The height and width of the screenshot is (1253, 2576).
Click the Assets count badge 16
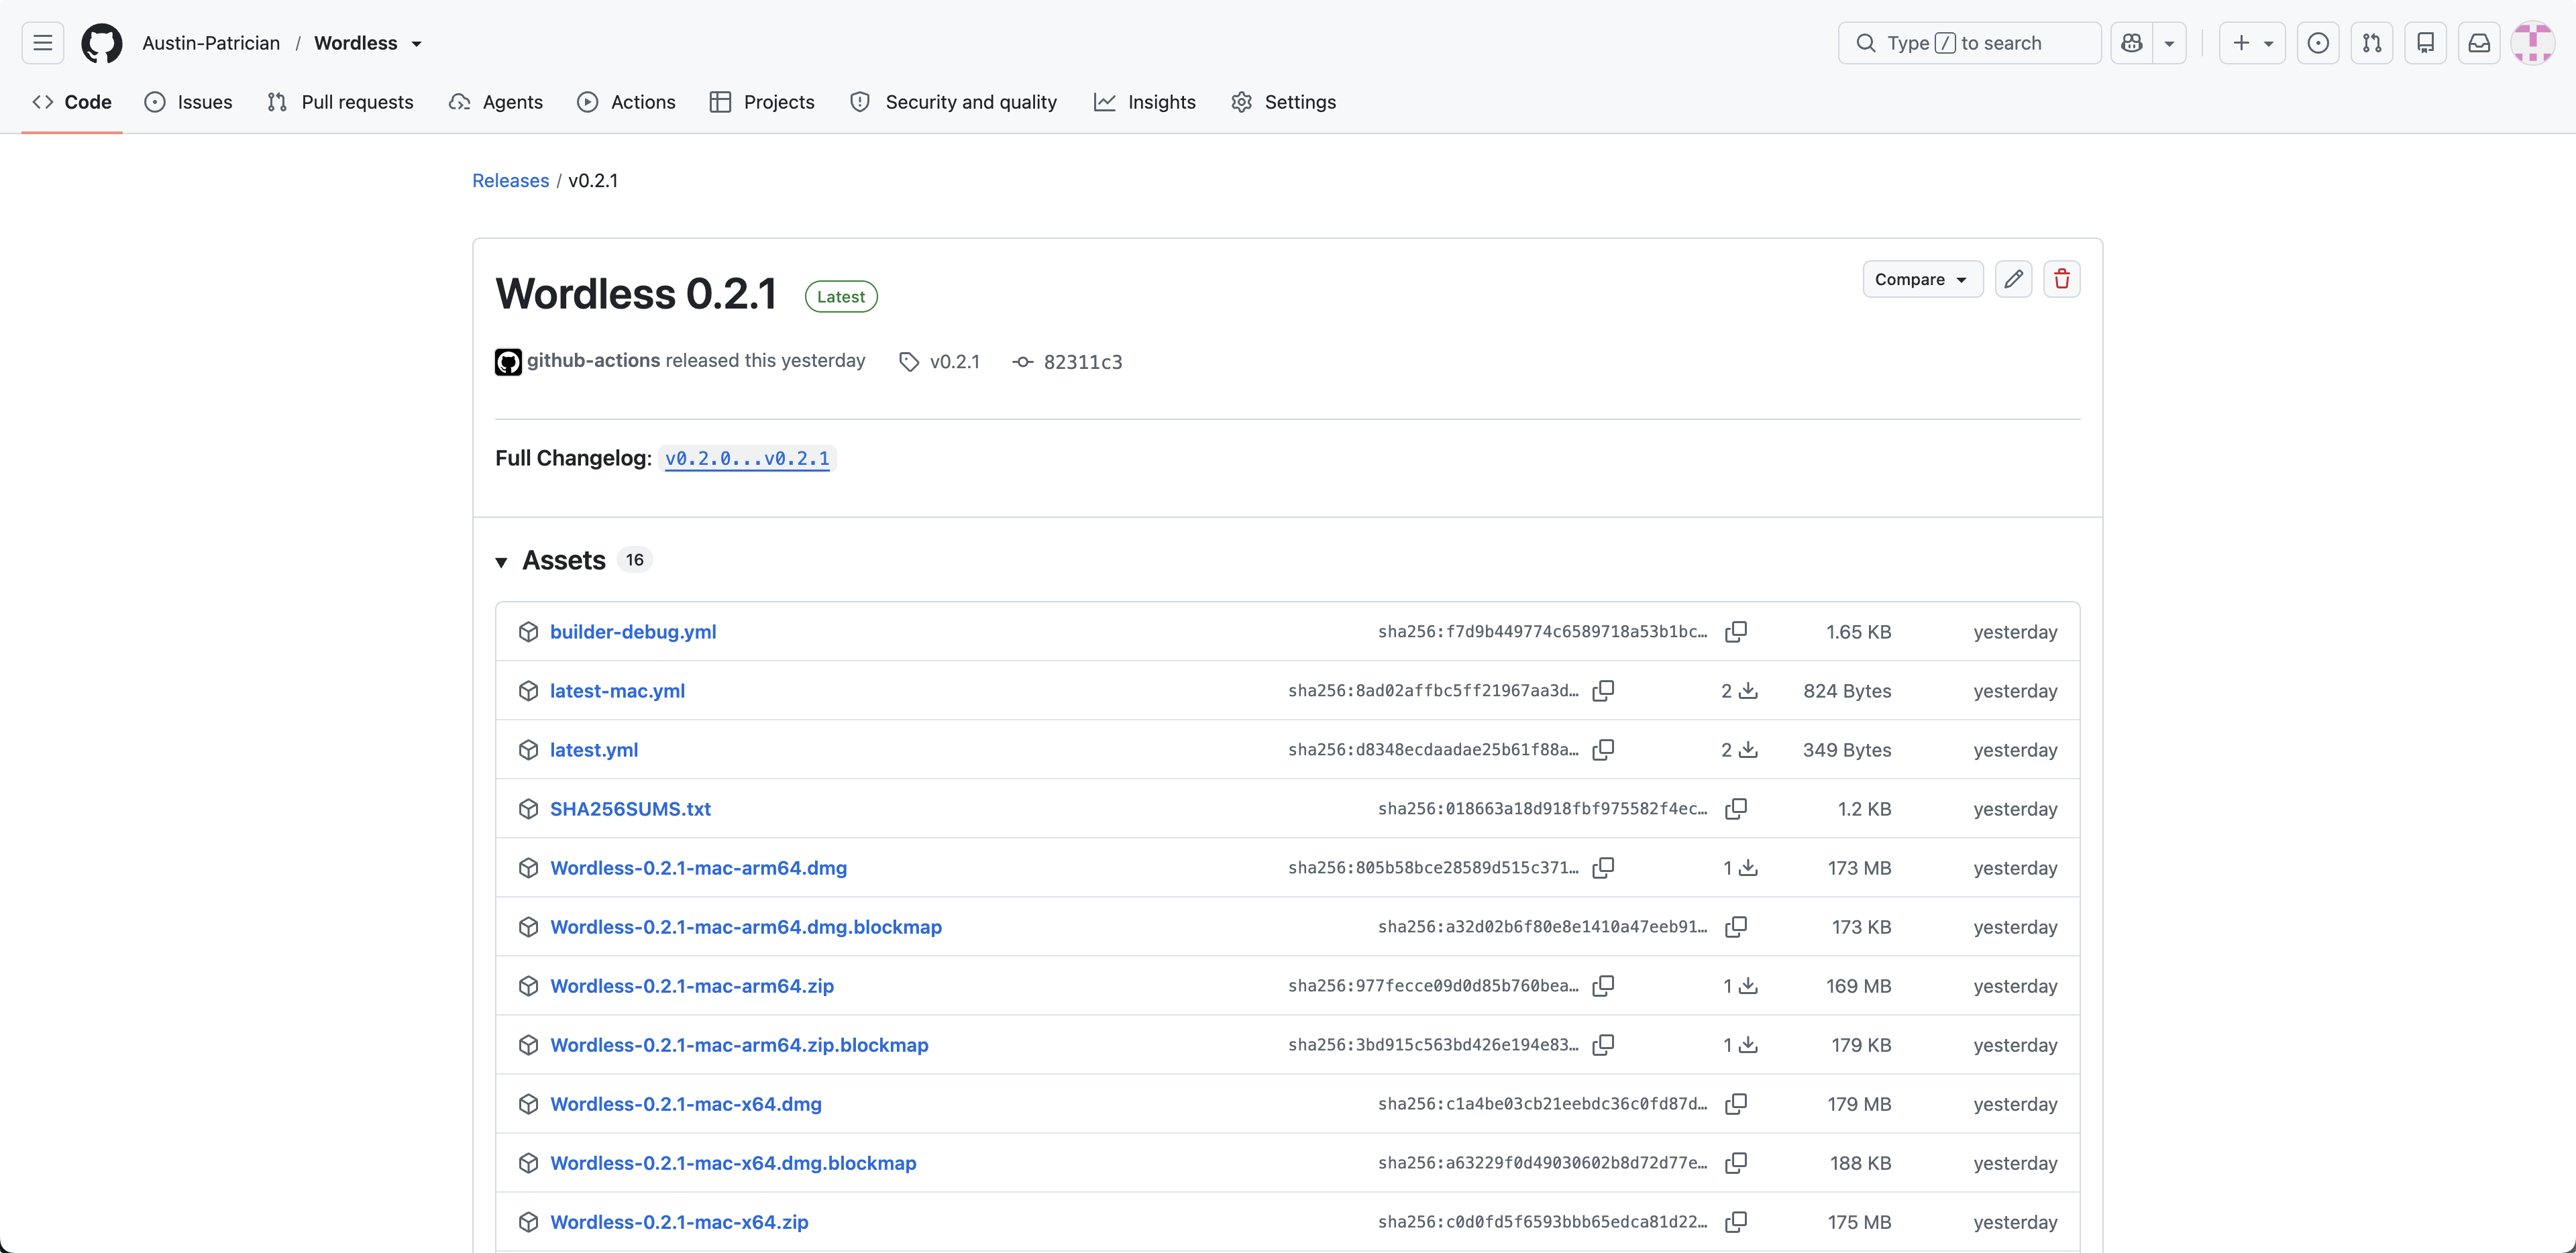tap(634, 560)
